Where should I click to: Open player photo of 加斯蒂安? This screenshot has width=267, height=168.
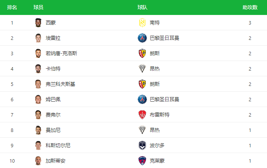(38, 161)
